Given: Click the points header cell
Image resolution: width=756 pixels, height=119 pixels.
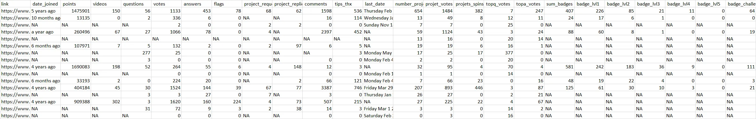Looking at the screenshot, I should tap(76, 4).
